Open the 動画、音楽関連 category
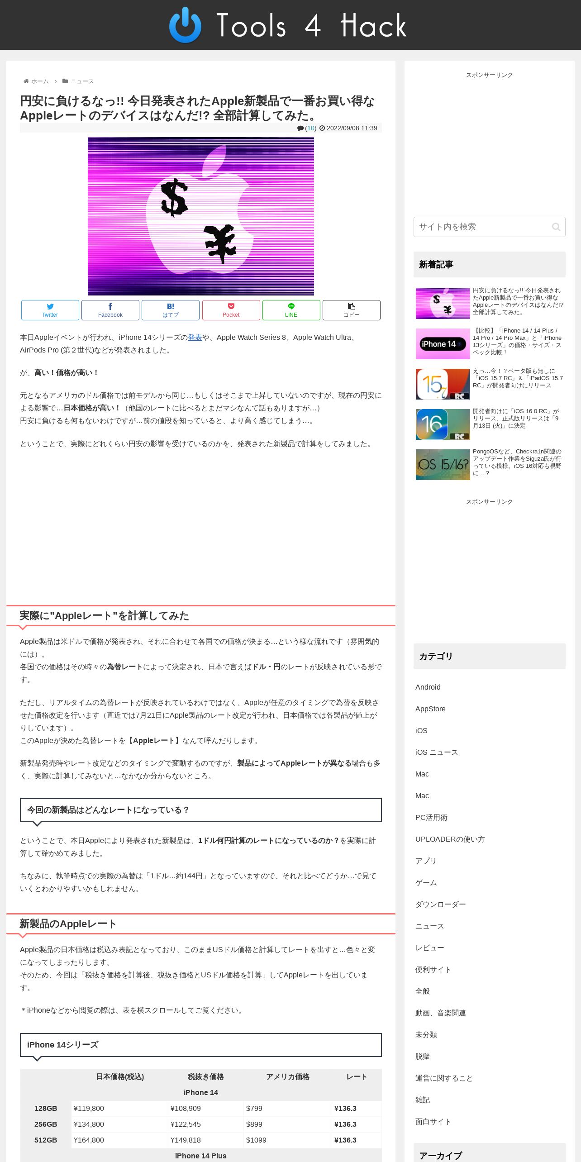581x1162 pixels. (440, 1013)
